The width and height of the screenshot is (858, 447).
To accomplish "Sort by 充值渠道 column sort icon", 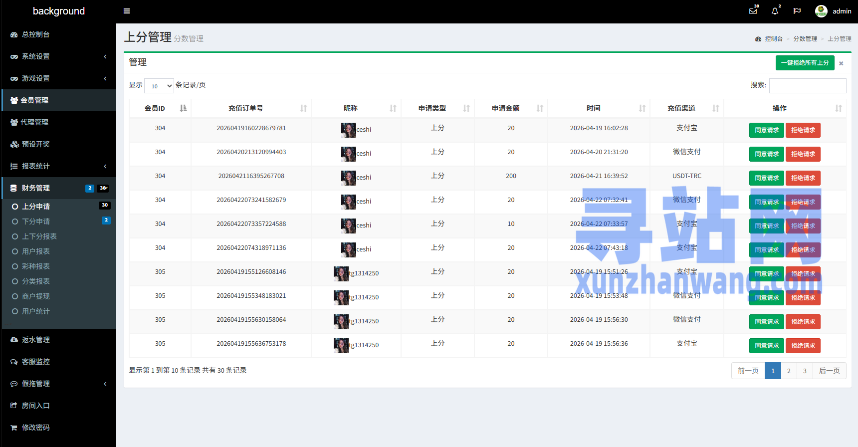I will 715,108.
